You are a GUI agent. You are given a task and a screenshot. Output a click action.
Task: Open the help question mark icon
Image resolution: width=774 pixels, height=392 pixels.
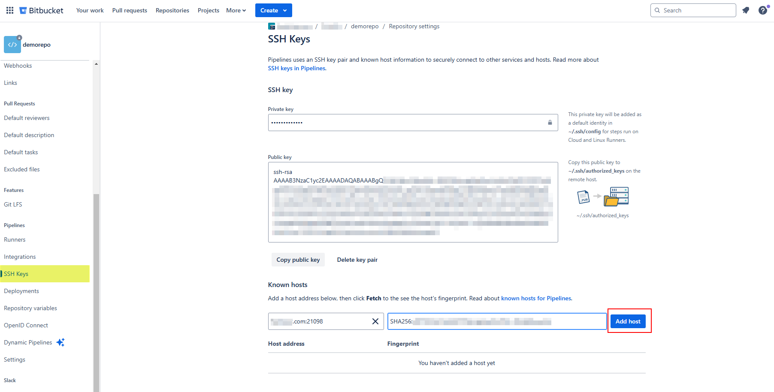pos(762,10)
